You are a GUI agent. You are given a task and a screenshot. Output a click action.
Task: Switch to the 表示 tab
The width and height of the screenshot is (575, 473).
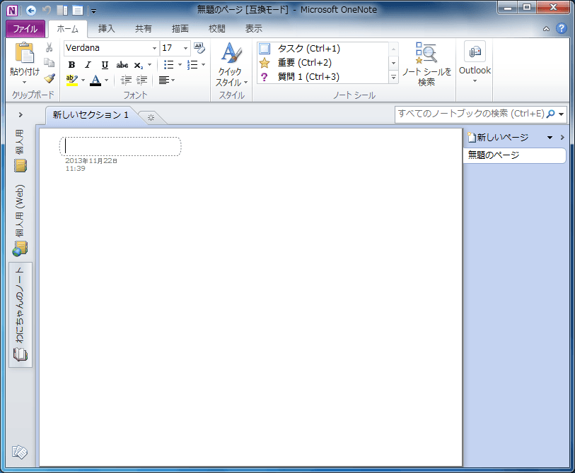[x=253, y=28]
